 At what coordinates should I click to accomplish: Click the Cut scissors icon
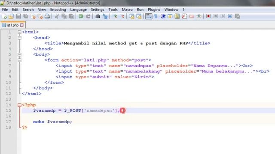pyautogui.click(x=57, y=16)
